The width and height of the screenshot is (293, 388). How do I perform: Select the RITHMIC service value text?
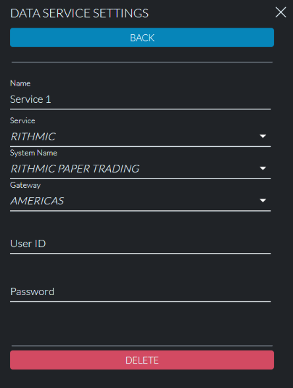33,136
